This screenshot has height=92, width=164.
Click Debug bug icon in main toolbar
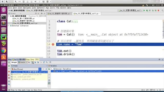147,10
